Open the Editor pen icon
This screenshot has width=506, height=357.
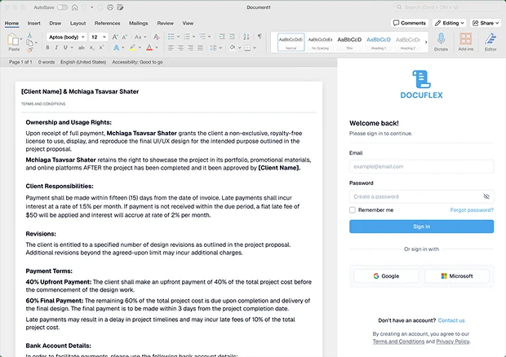coord(490,40)
